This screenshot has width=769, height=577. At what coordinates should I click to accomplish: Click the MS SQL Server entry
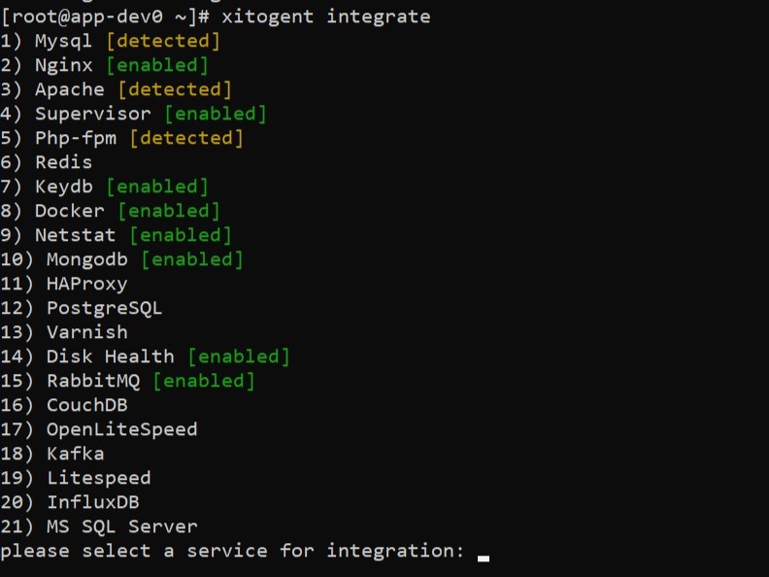tap(122, 526)
